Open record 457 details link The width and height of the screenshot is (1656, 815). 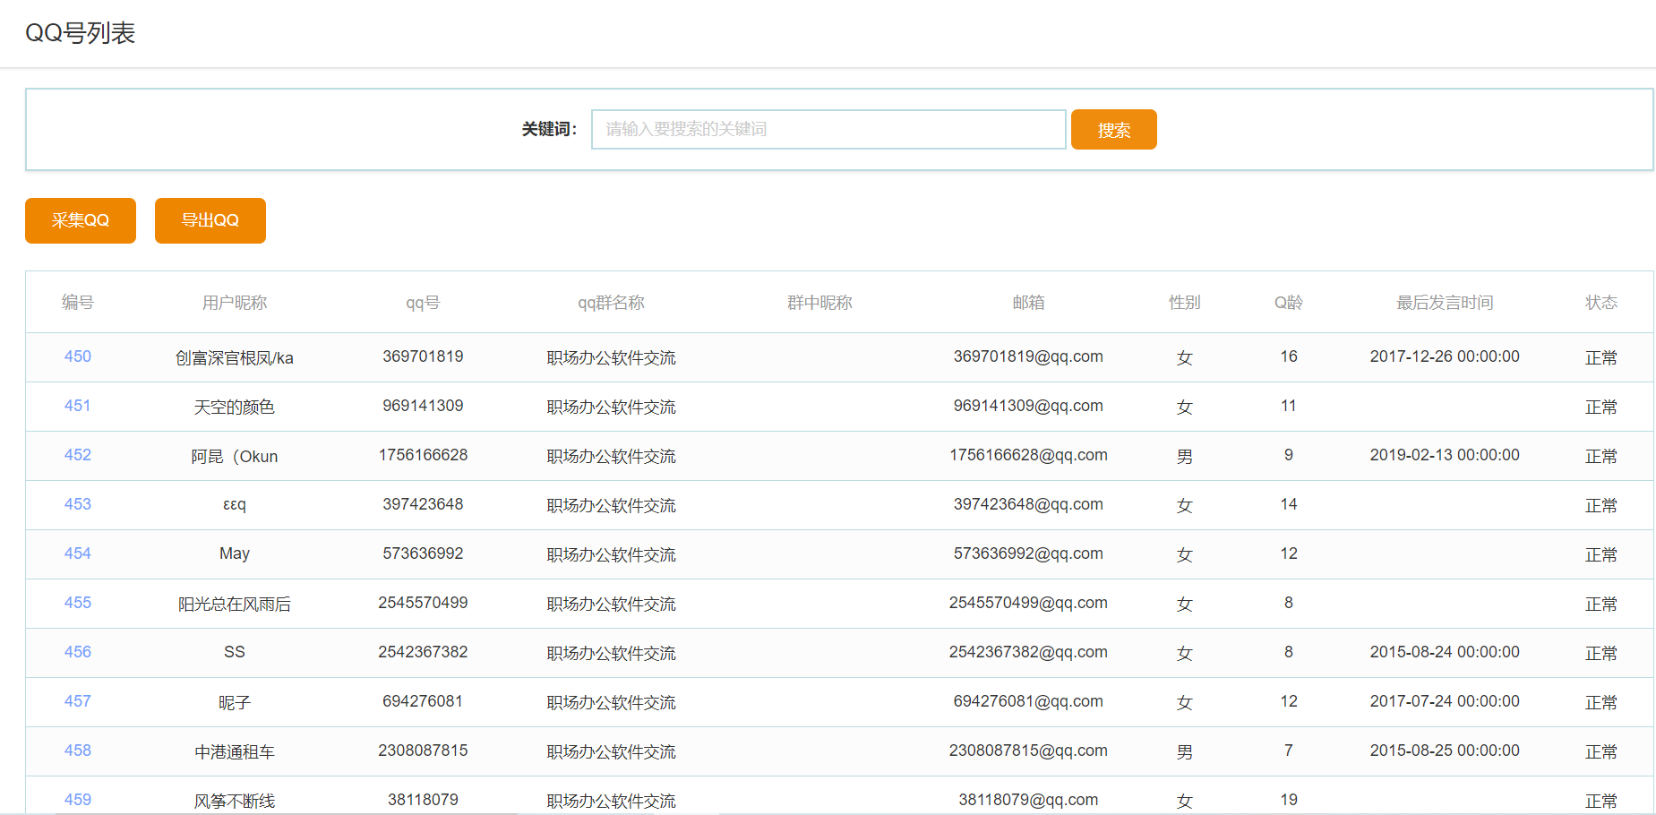click(77, 701)
